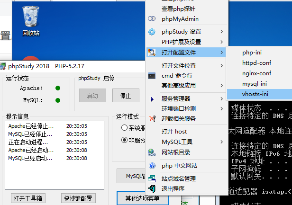This screenshot has width=292, height=205.
Task: Choose phpMyAdmin menu entry
Action: 187,19
